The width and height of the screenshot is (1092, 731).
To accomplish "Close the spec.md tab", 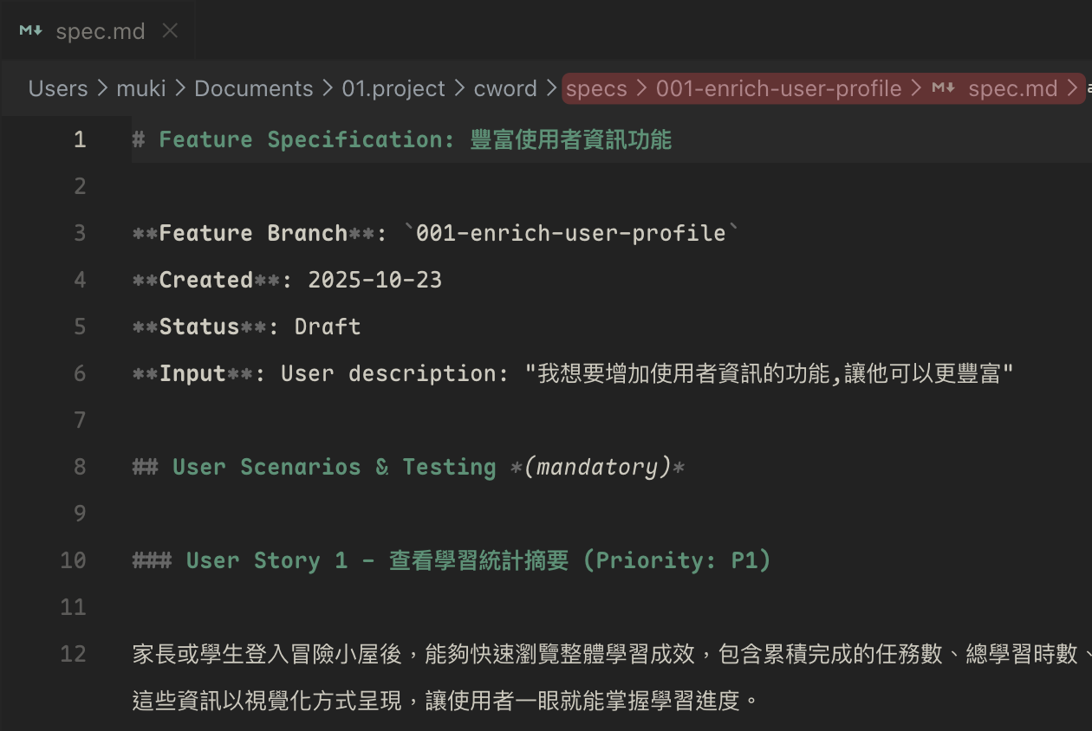I will (171, 31).
